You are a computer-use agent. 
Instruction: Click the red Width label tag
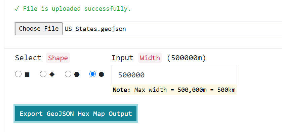point(150,58)
